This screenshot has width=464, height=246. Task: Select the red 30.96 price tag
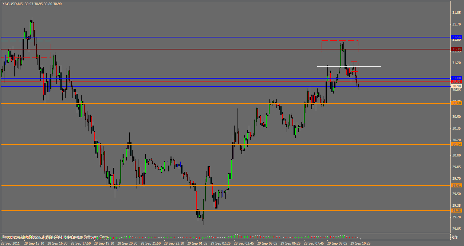point(456,82)
